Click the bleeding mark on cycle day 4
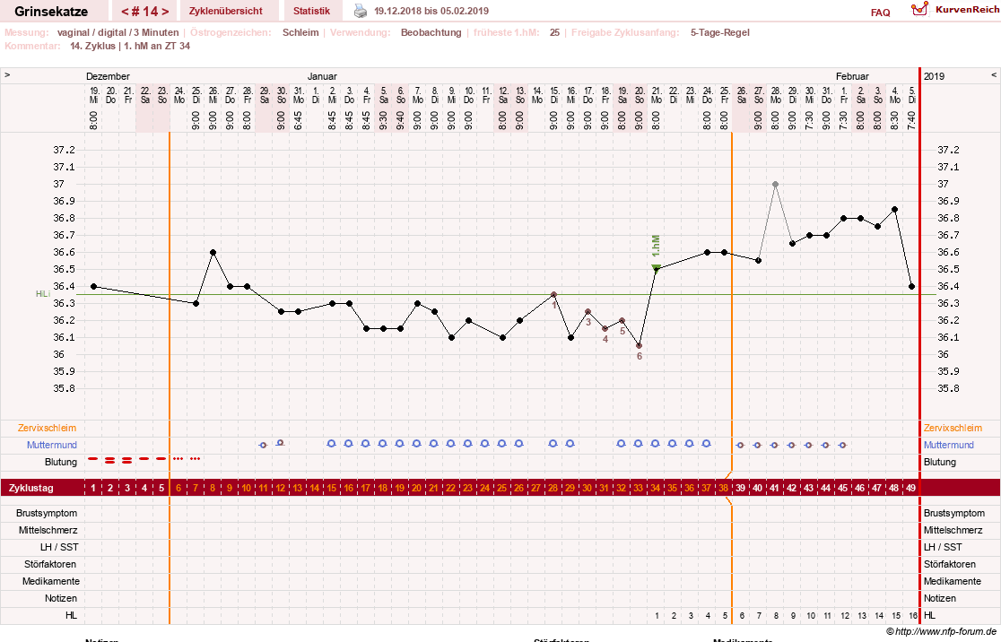 (x=144, y=458)
